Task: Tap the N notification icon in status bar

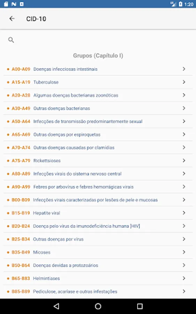Action: tap(14, 4)
